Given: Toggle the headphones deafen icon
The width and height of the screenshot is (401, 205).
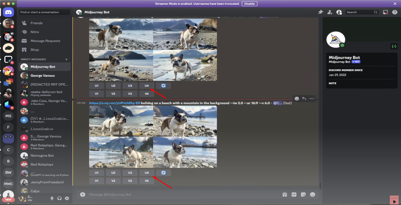Looking at the screenshot, I should click(x=59, y=198).
